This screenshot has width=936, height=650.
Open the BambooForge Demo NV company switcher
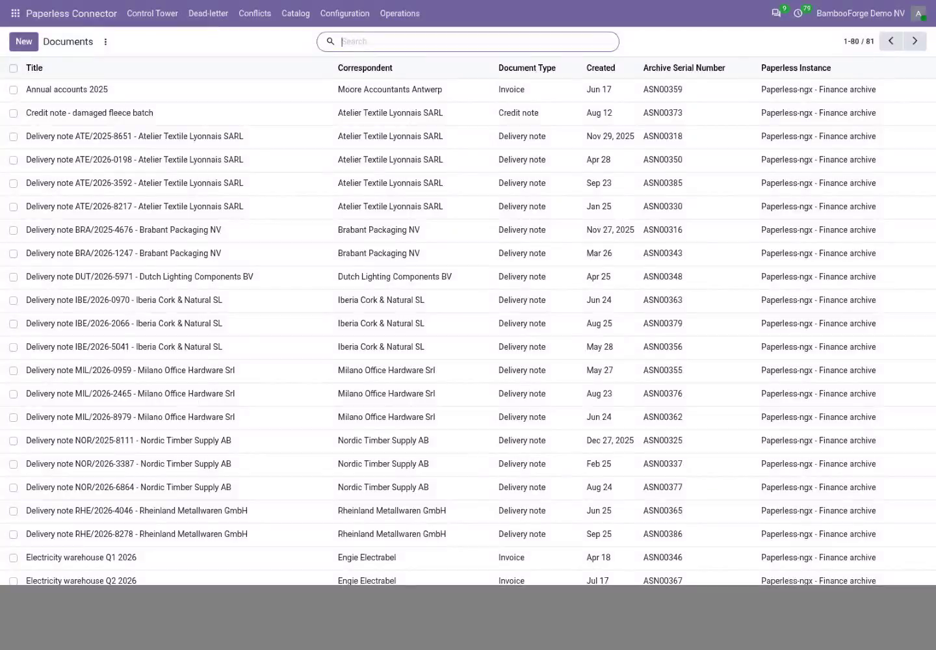861,13
